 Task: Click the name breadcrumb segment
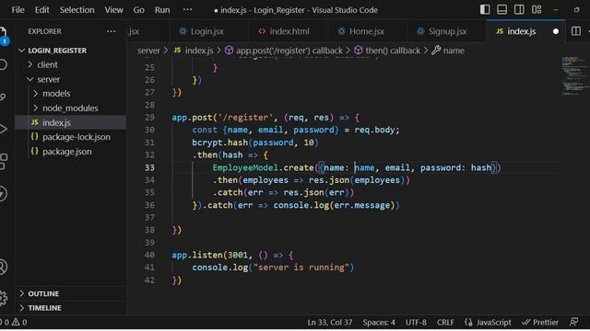point(448,51)
